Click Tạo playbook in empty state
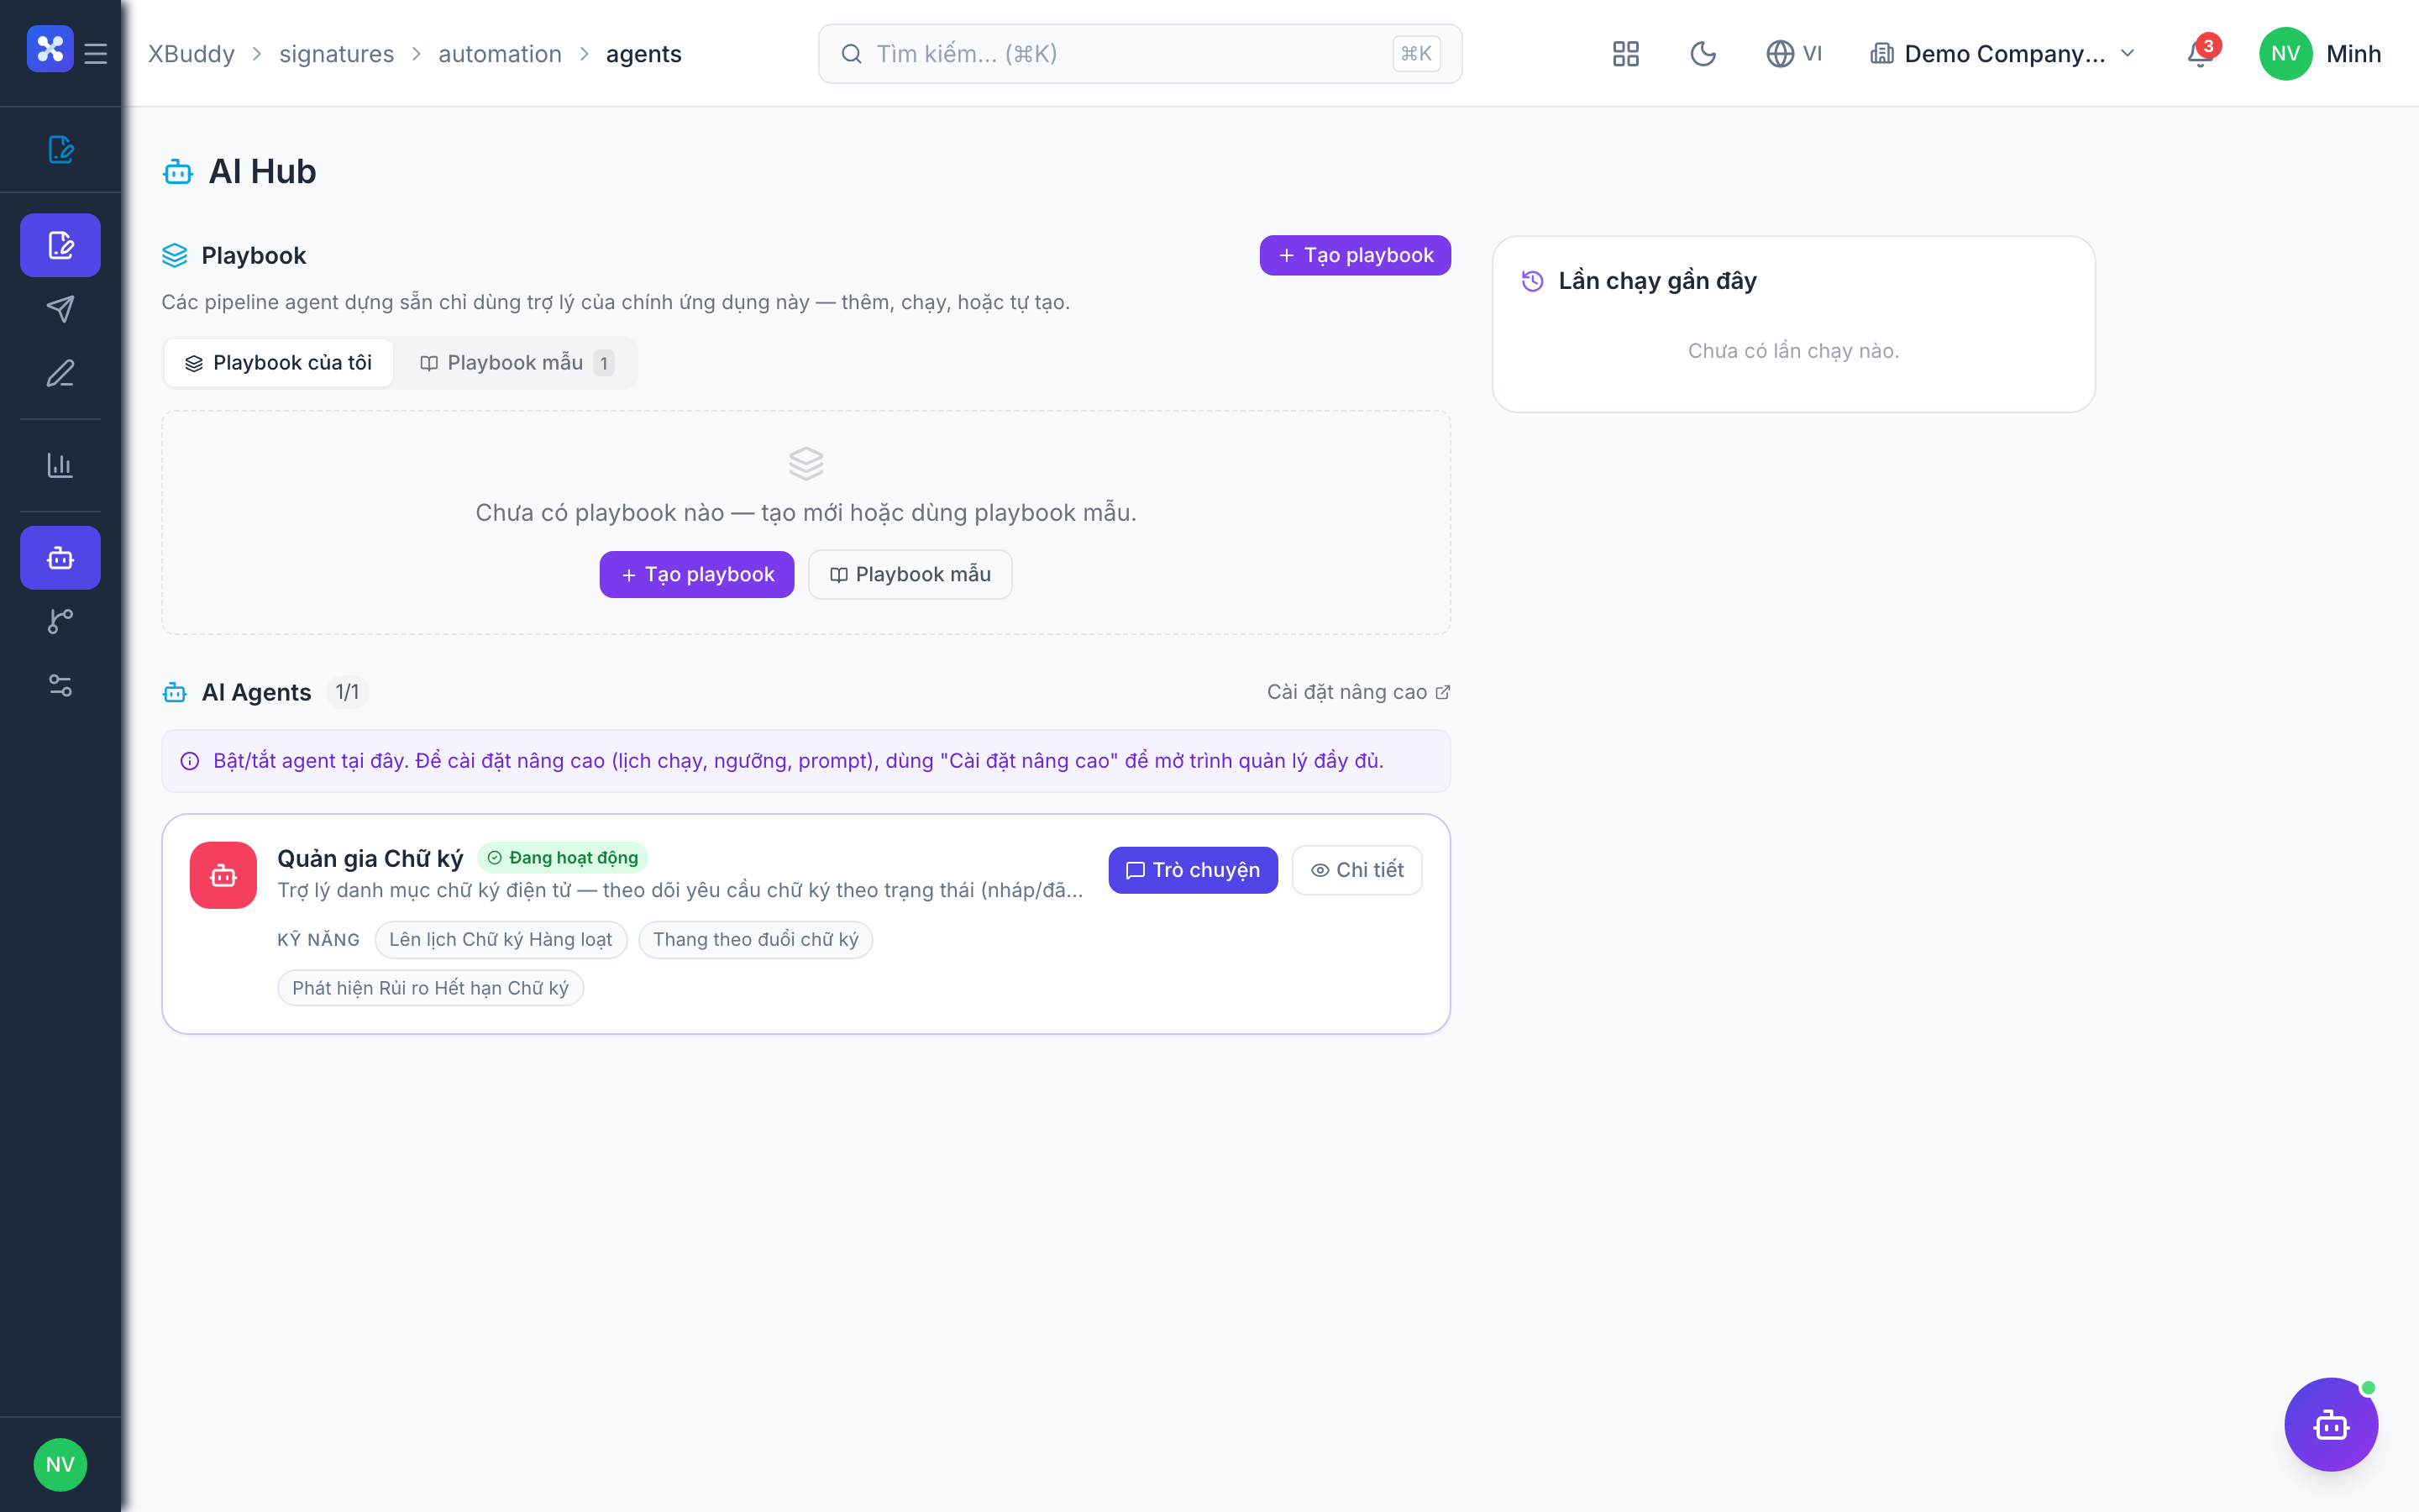The width and height of the screenshot is (2419, 1512). [x=696, y=574]
